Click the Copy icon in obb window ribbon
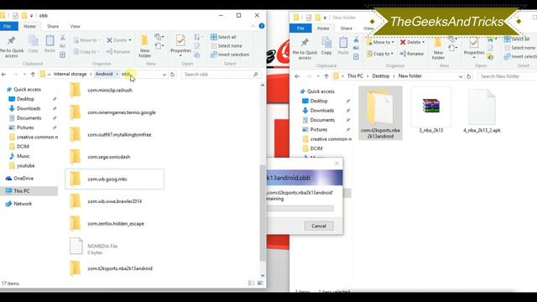Viewport: 537px width, 302px height. coord(33,44)
